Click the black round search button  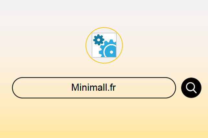pyautogui.click(x=191, y=88)
